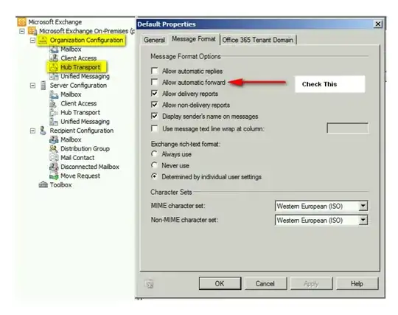Click Client Access icon under Server Configuration
398x315 pixels.
(53, 103)
